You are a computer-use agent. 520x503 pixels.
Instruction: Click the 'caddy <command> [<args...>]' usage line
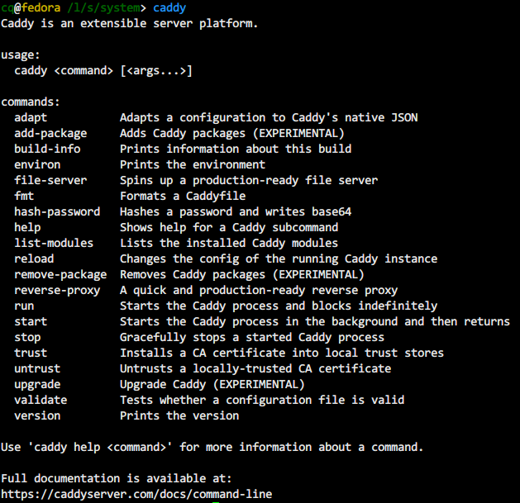pyautogui.click(x=103, y=70)
